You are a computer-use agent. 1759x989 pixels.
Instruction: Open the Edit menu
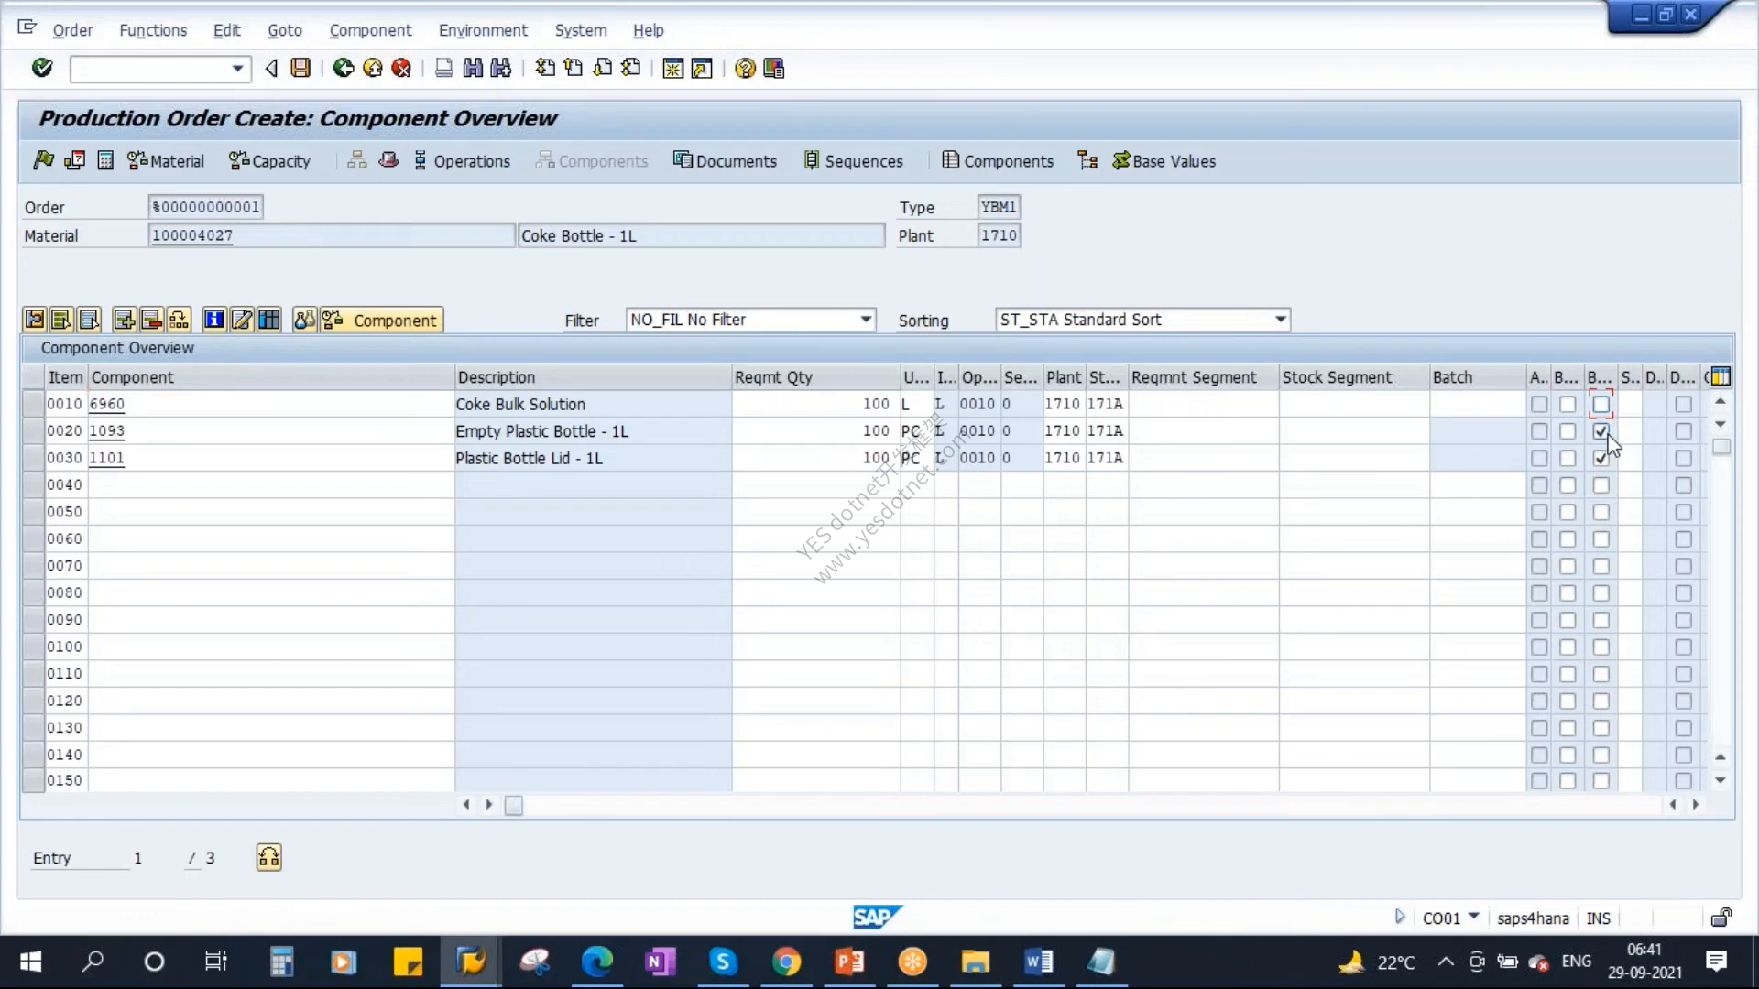pyautogui.click(x=226, y=30)
